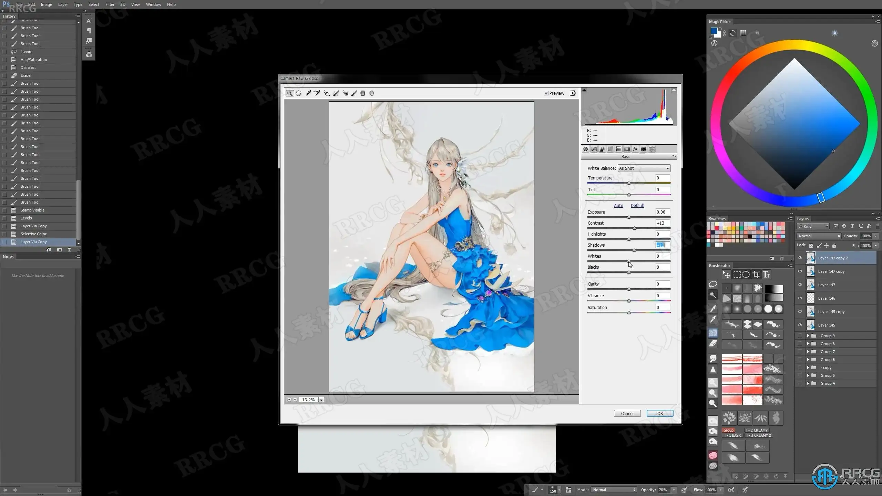Open the Detail tab in Camera Raw
882x496 pixels.
[602, 149]
